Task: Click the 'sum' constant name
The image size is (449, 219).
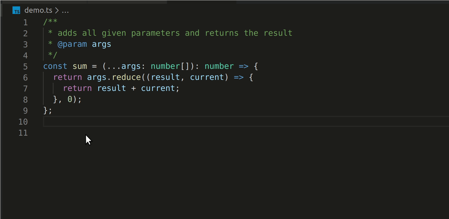Action: click(x=80, y=66)
